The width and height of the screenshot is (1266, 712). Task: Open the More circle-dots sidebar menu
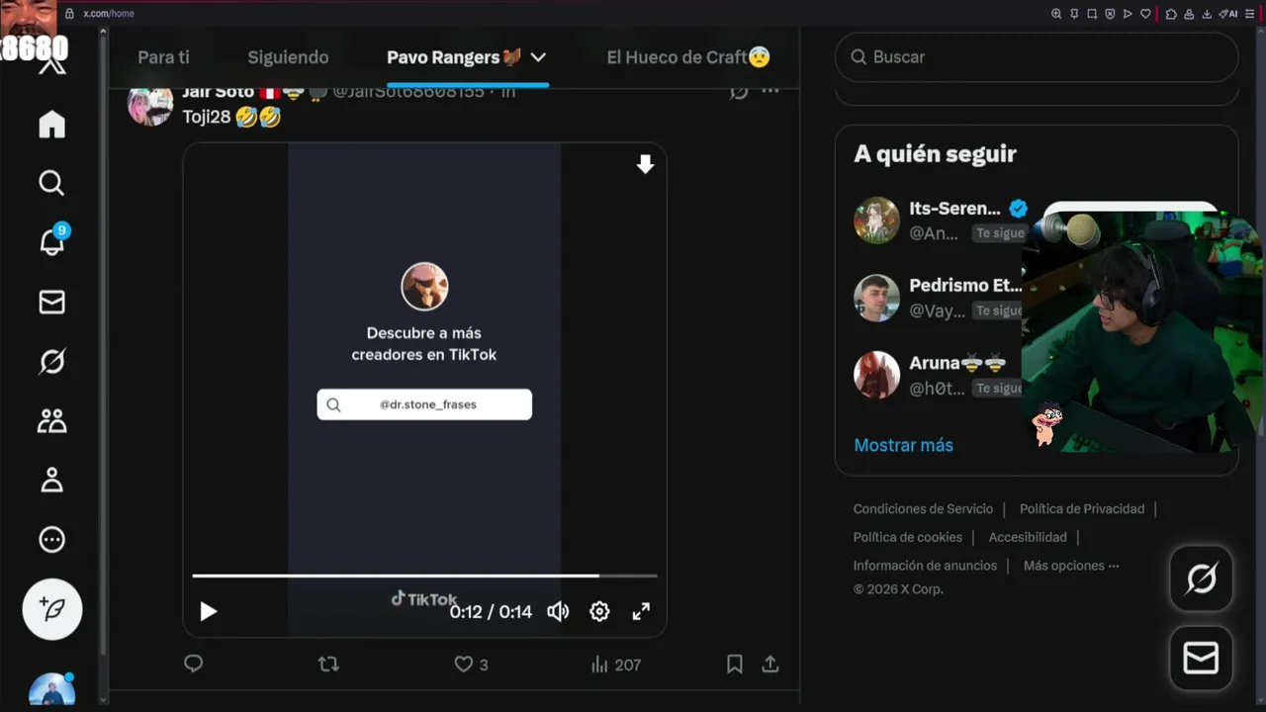[51, 539]
